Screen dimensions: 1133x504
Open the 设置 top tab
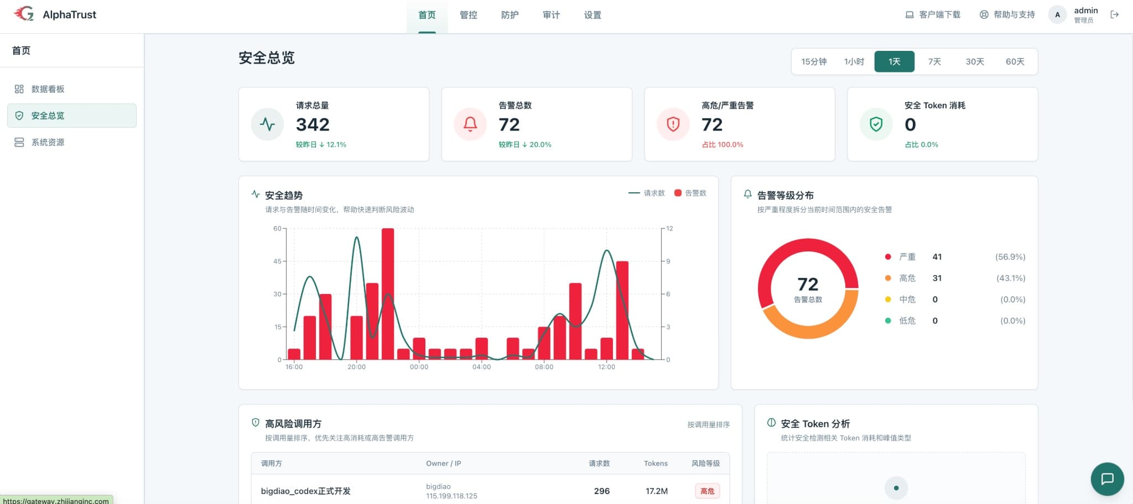tap(593, 15)
